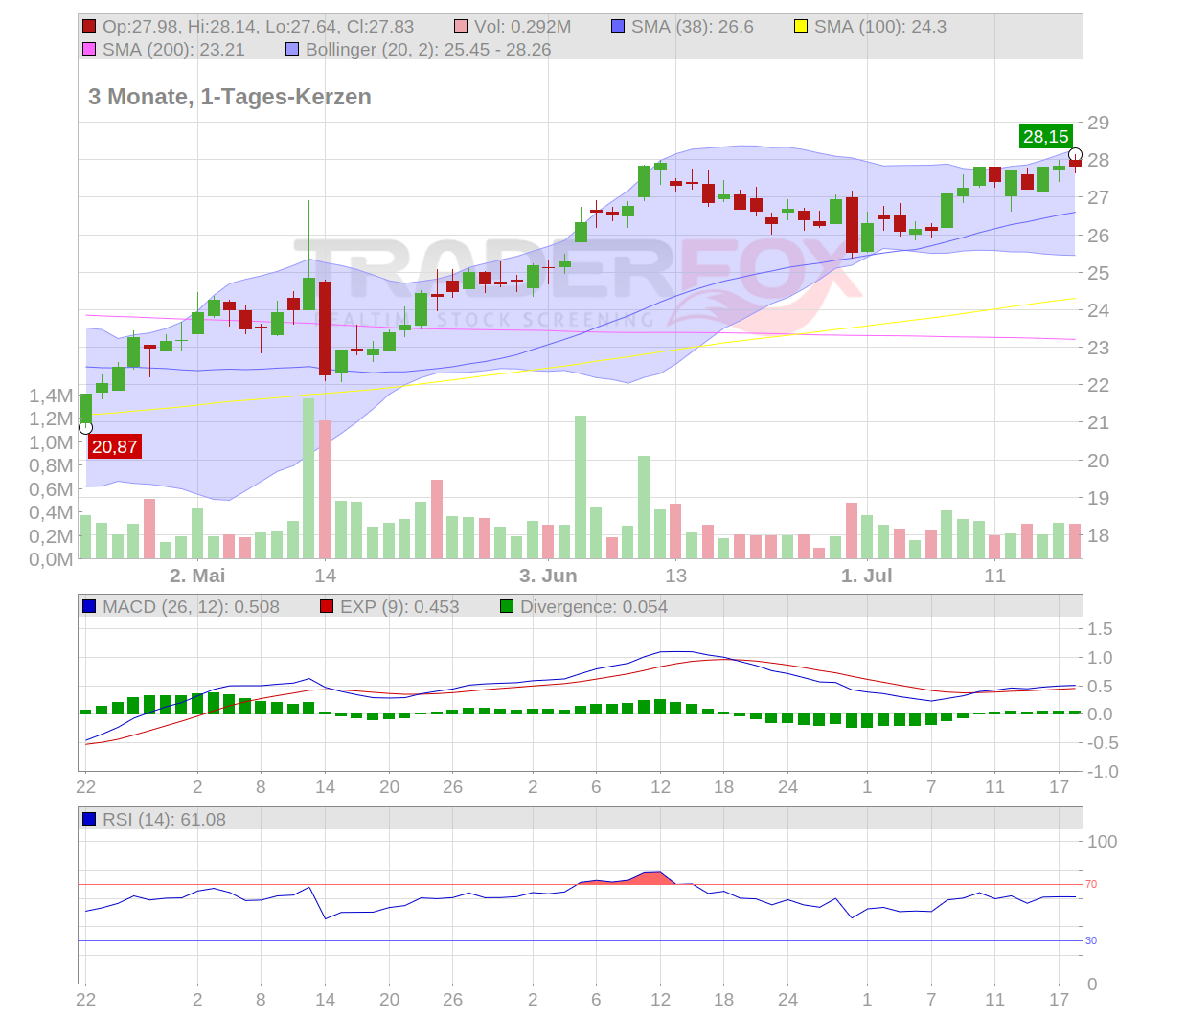This screenshot has width=1186, height=1018.
Task: Click the blue RSI (14) legend swatch
Action: click(89, 820)
